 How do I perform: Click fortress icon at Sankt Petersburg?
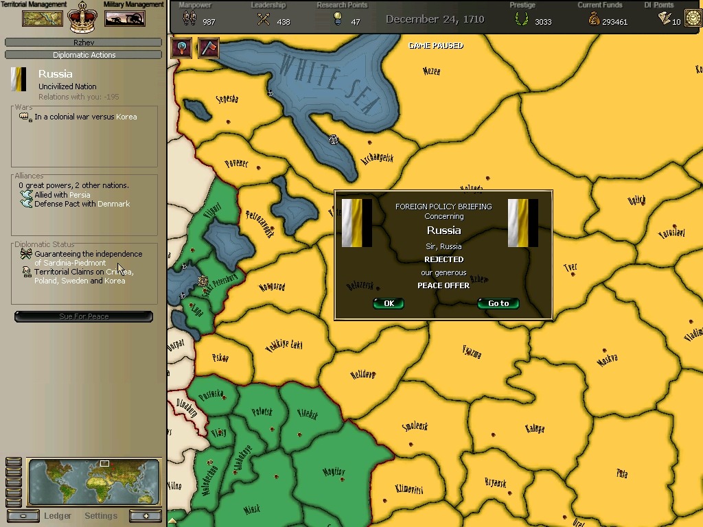point(203,281)
